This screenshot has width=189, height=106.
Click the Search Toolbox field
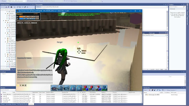177,7
